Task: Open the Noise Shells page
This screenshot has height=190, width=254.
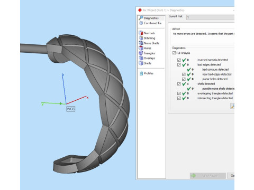Action: tap(149, 43)
